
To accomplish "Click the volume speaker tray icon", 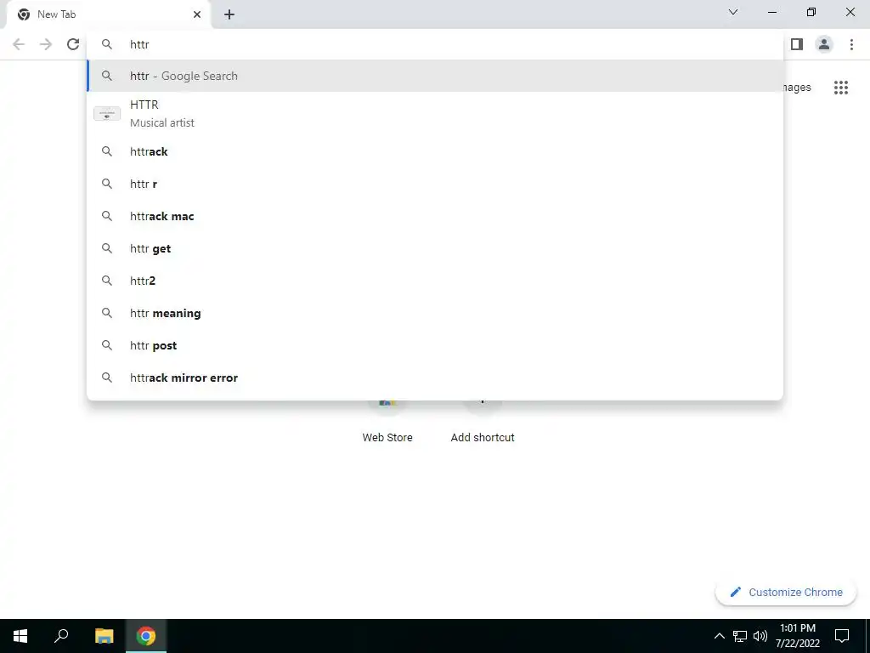I will (x=760, y=636).
